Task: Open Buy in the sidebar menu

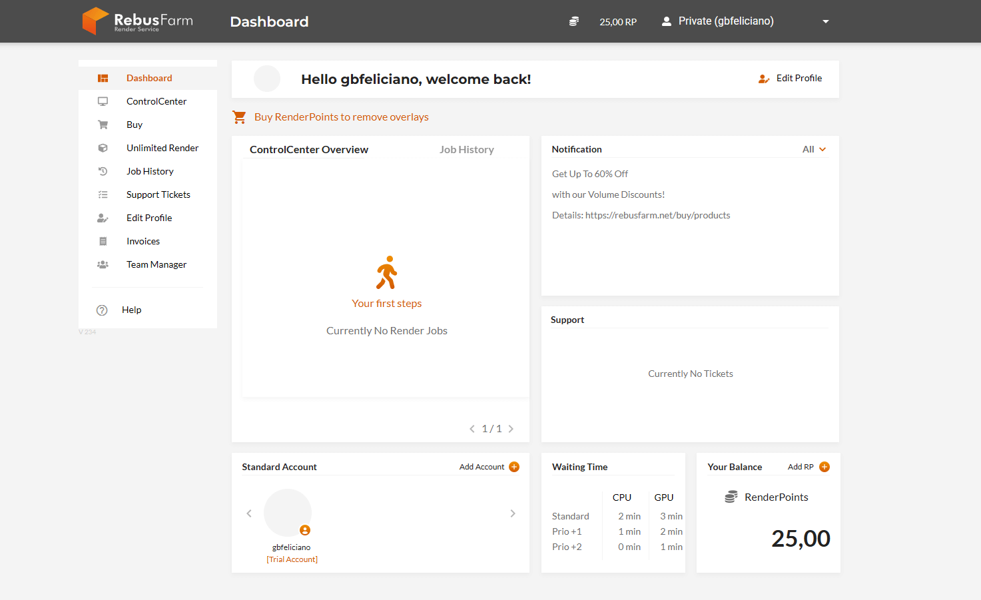Action: 148,125
